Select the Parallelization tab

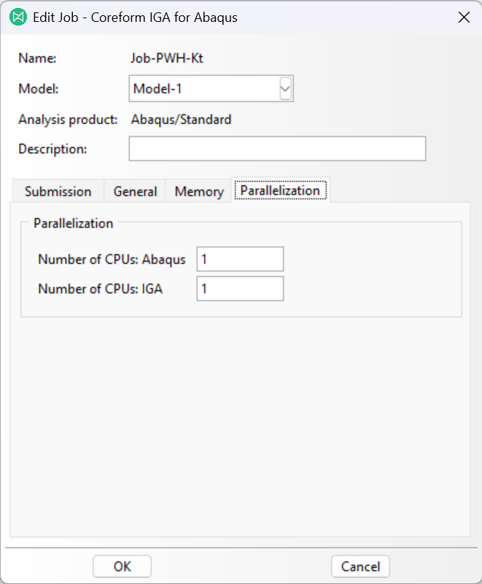280,190
